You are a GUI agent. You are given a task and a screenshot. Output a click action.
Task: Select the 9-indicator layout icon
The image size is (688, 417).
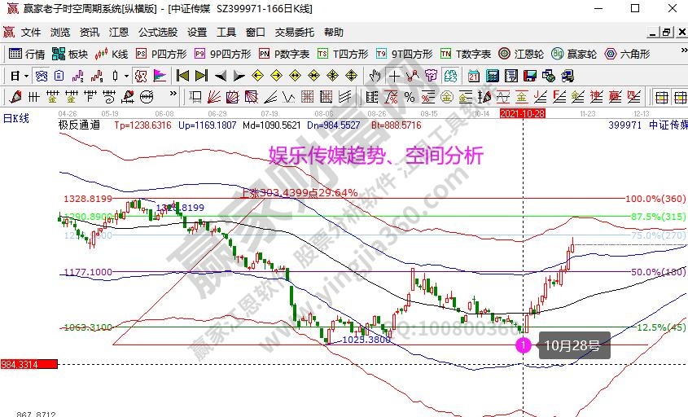click(x=97, y=77)
